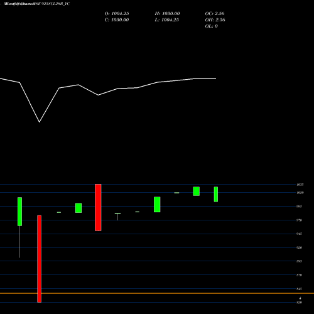314x314 pixels.
Task: Click the close price value C: 1030.00
Action: pyautogui.click(x=117, y=20)
